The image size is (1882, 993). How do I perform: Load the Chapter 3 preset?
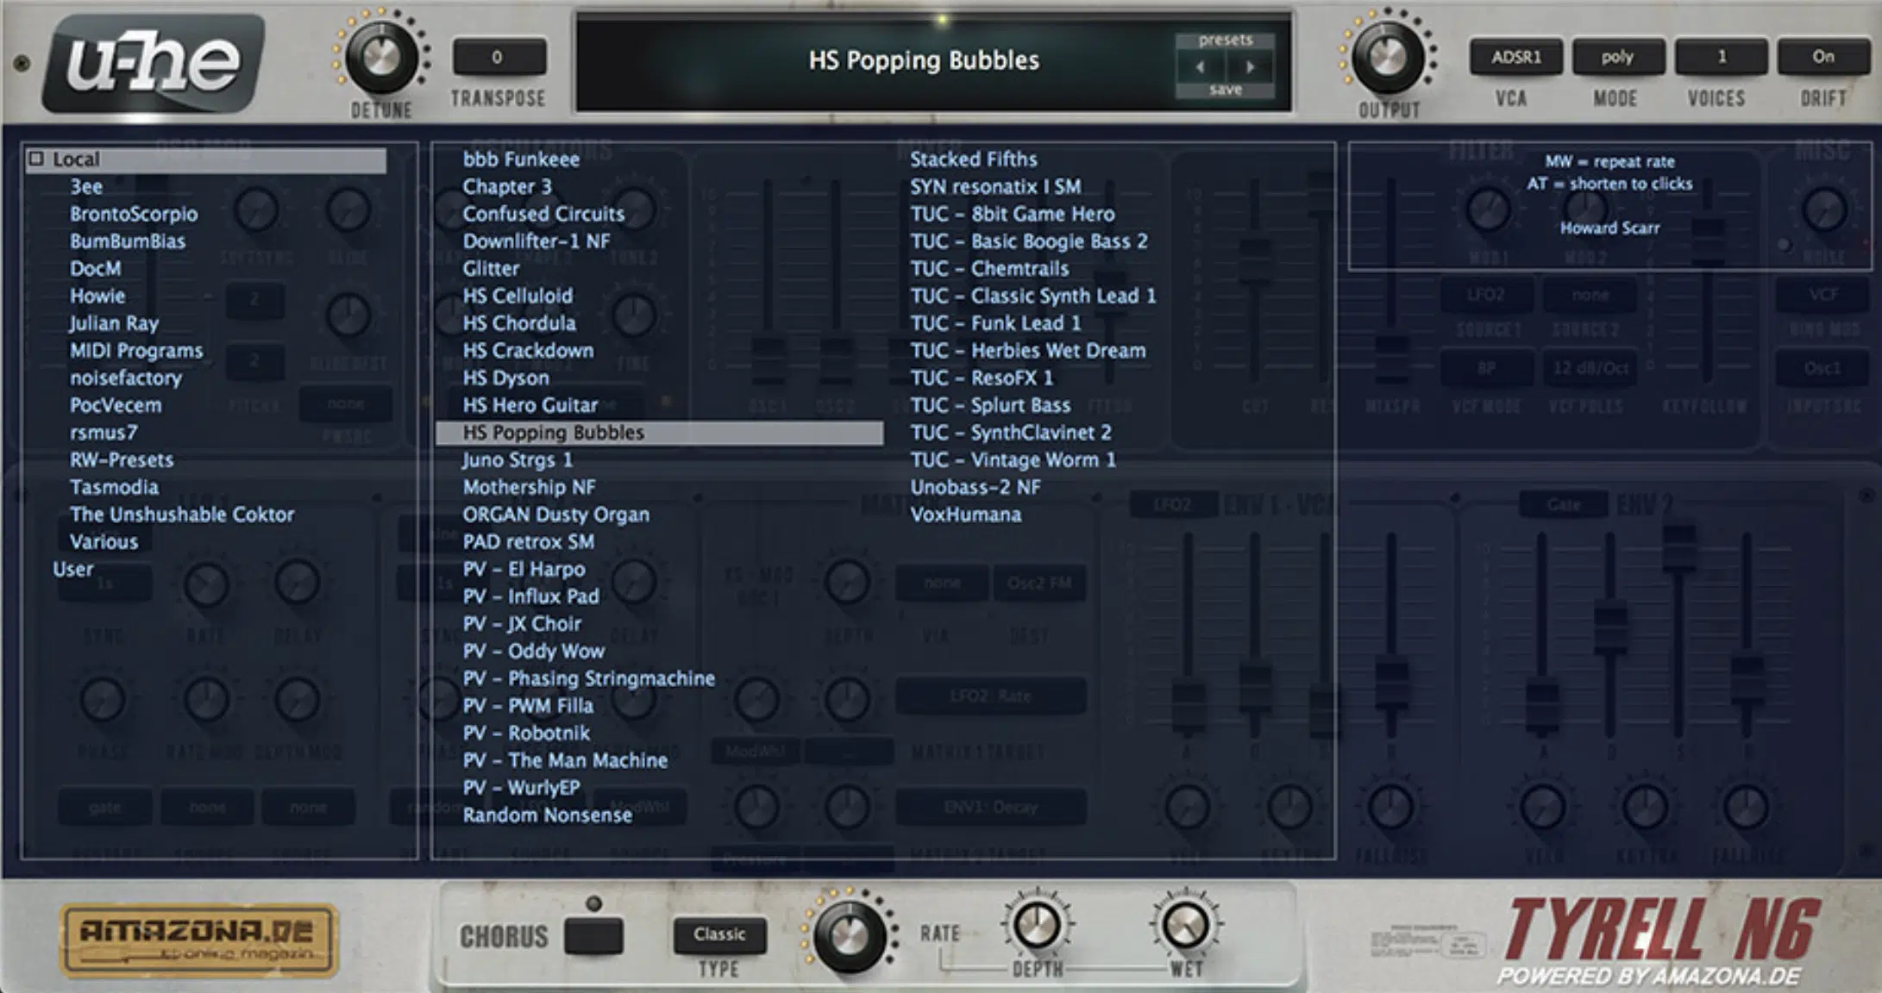tap(507, 186)
